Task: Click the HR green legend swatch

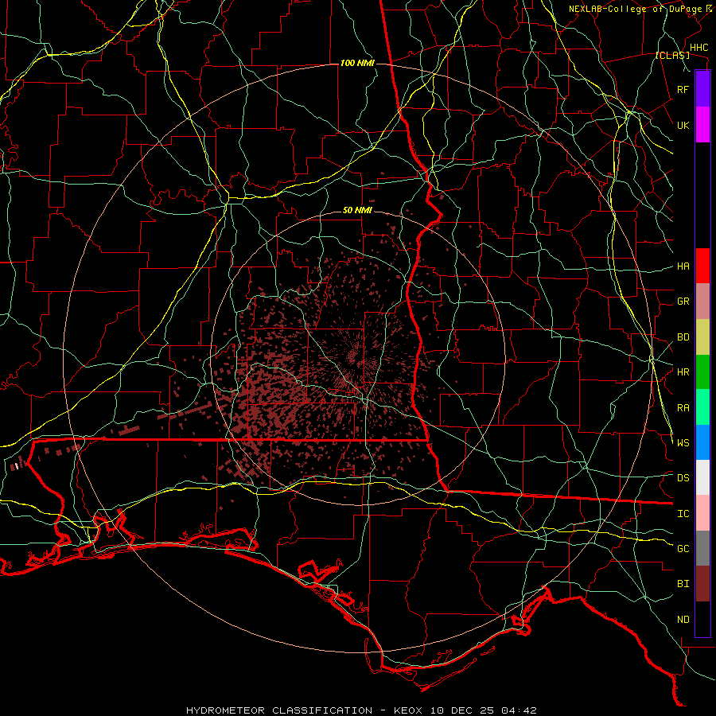Action: [x=702, y=372]
